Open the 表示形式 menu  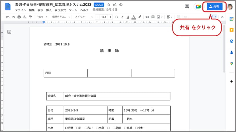(60, 10)
